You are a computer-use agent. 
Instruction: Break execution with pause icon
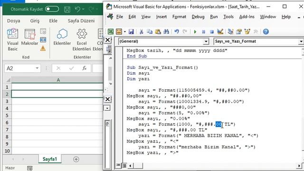(x=203, y=32)
